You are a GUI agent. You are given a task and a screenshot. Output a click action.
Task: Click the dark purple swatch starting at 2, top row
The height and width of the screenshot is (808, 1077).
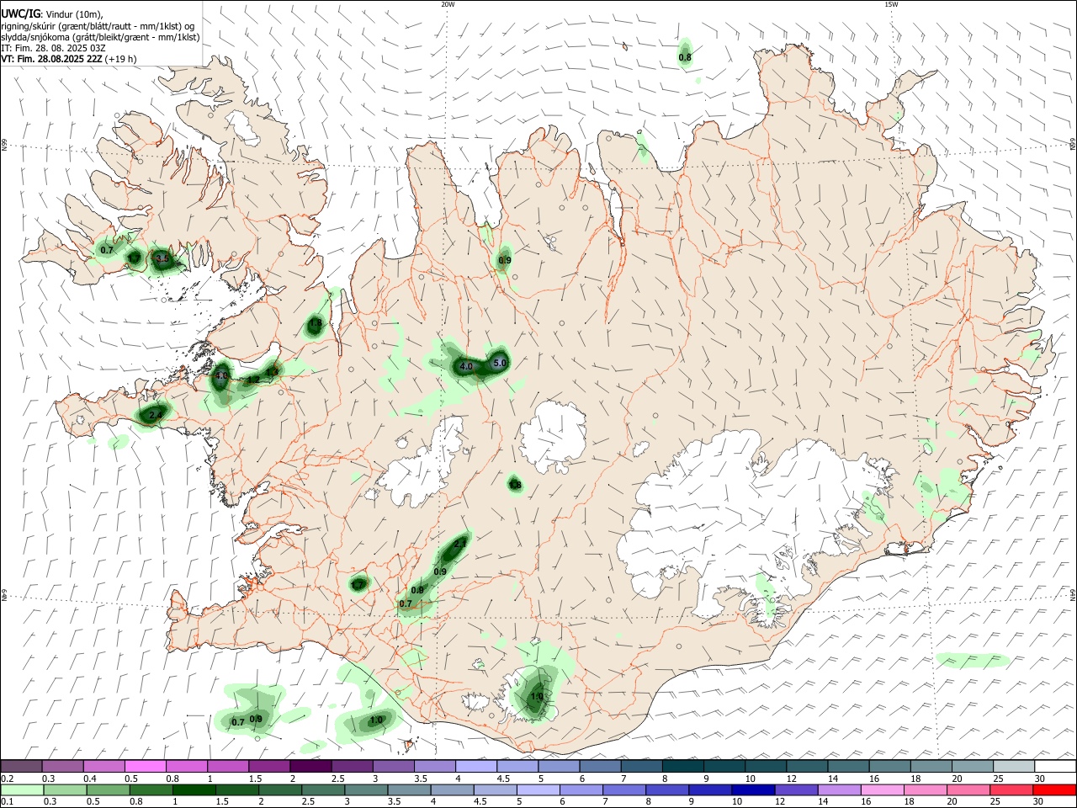[310, 766]
